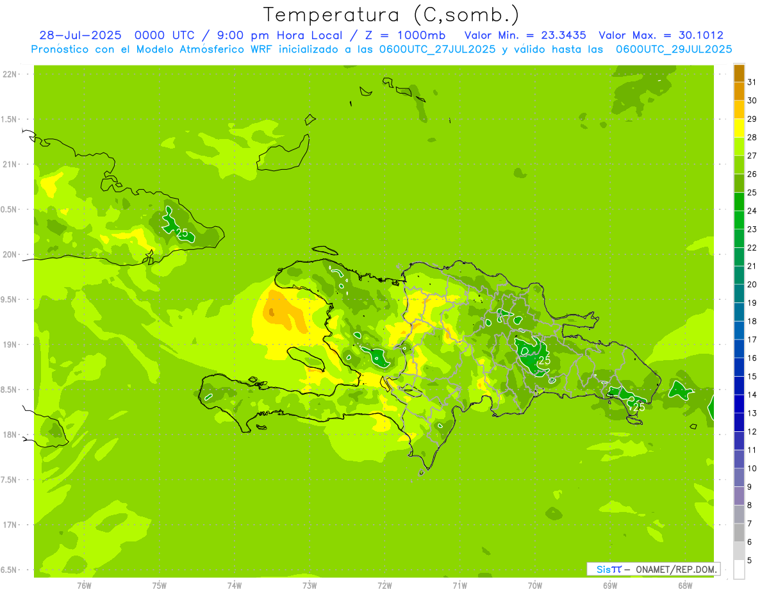
Task: Click the "20N" latitude axis label
Action: pos(10,254)
